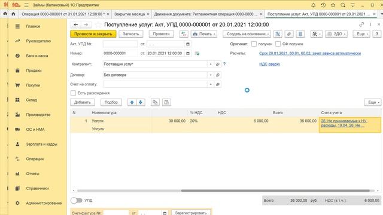Open calendar for Акт, УПД date
383x215 pixels.
coord(187,44)
